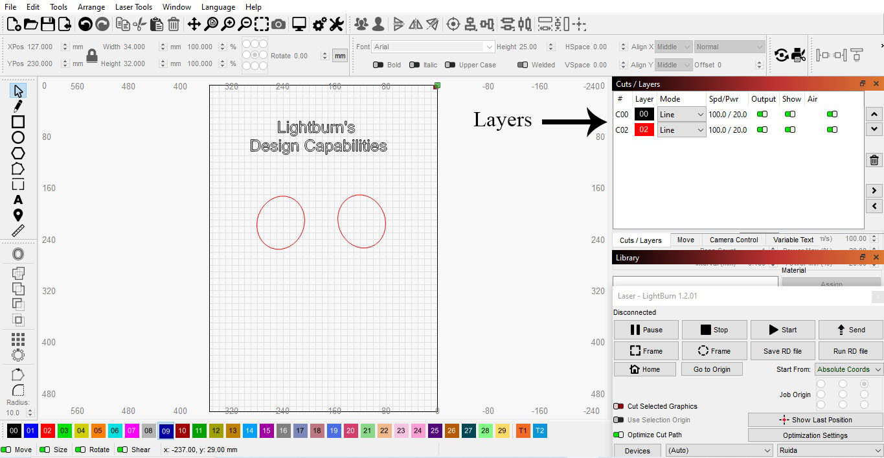The height and width of the screenshot is (458, 884).
Task: Select the red 02 color swatch
Action: tap(48, 430)
